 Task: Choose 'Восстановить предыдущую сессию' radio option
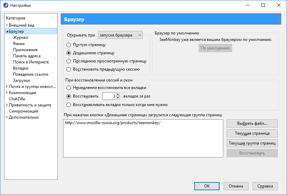[69, 69]
